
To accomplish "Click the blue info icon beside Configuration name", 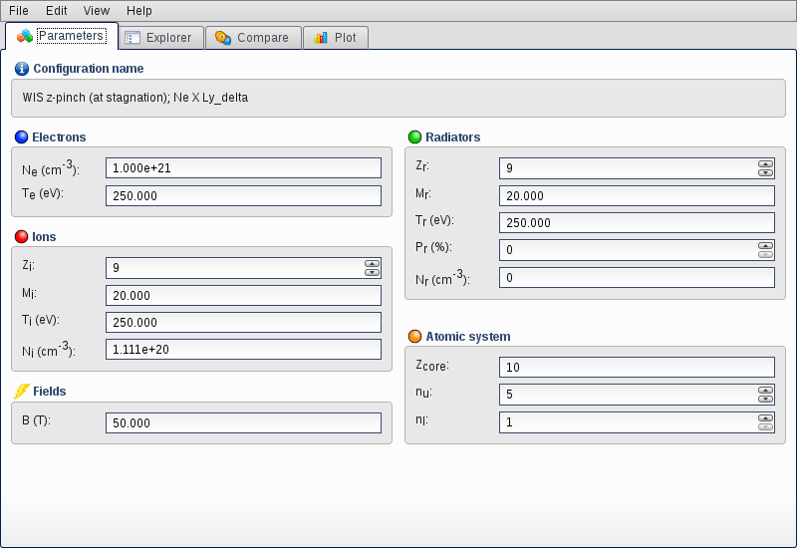I will pos(22,69).
